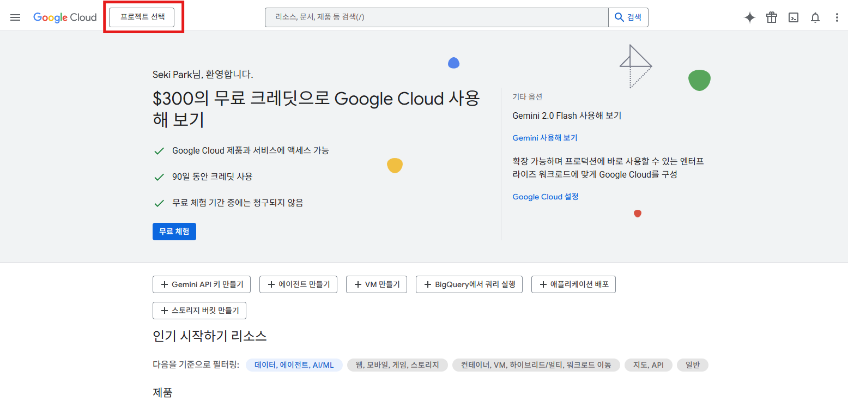The image size is (848, 401).
Task: Click 애플리케이션 배포 button
Action: [573, 284]
